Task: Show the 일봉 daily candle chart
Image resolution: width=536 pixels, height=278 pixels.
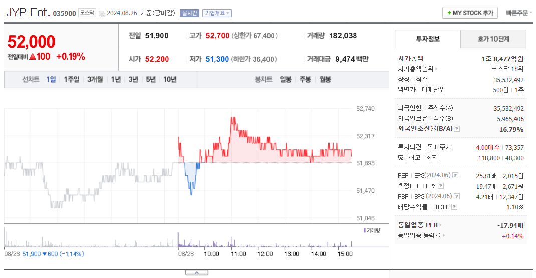Action: 286,80
